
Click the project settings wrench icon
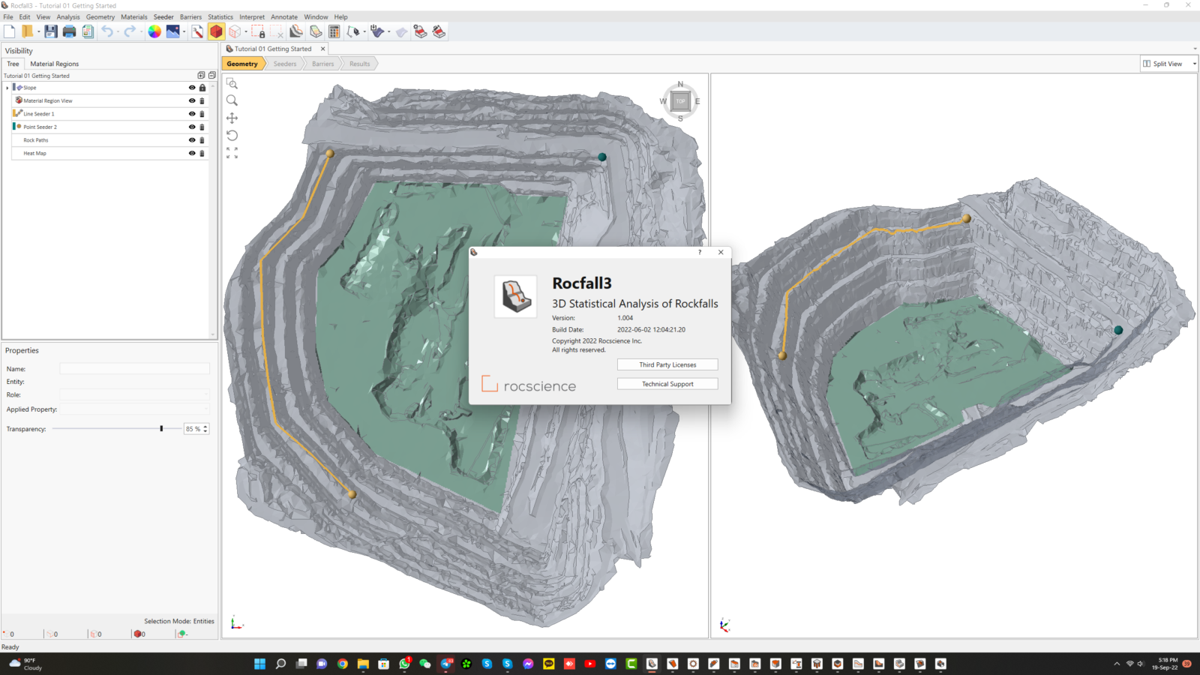tap(197, 31)
